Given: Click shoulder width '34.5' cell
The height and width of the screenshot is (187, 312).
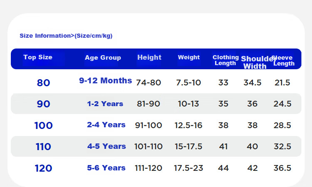Looking at the screenshot, I should tap(253, 83).
